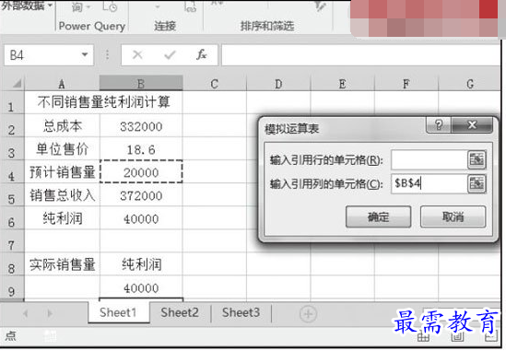The height and width of the screenshot is (351, 506).
Task: Open the 连接 ribbon group
Action: [x=165, y=26]
